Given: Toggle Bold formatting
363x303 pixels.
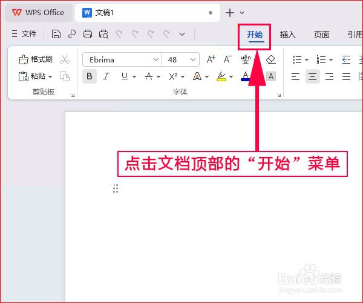Looking at the screenshot, I should [90, 76].
